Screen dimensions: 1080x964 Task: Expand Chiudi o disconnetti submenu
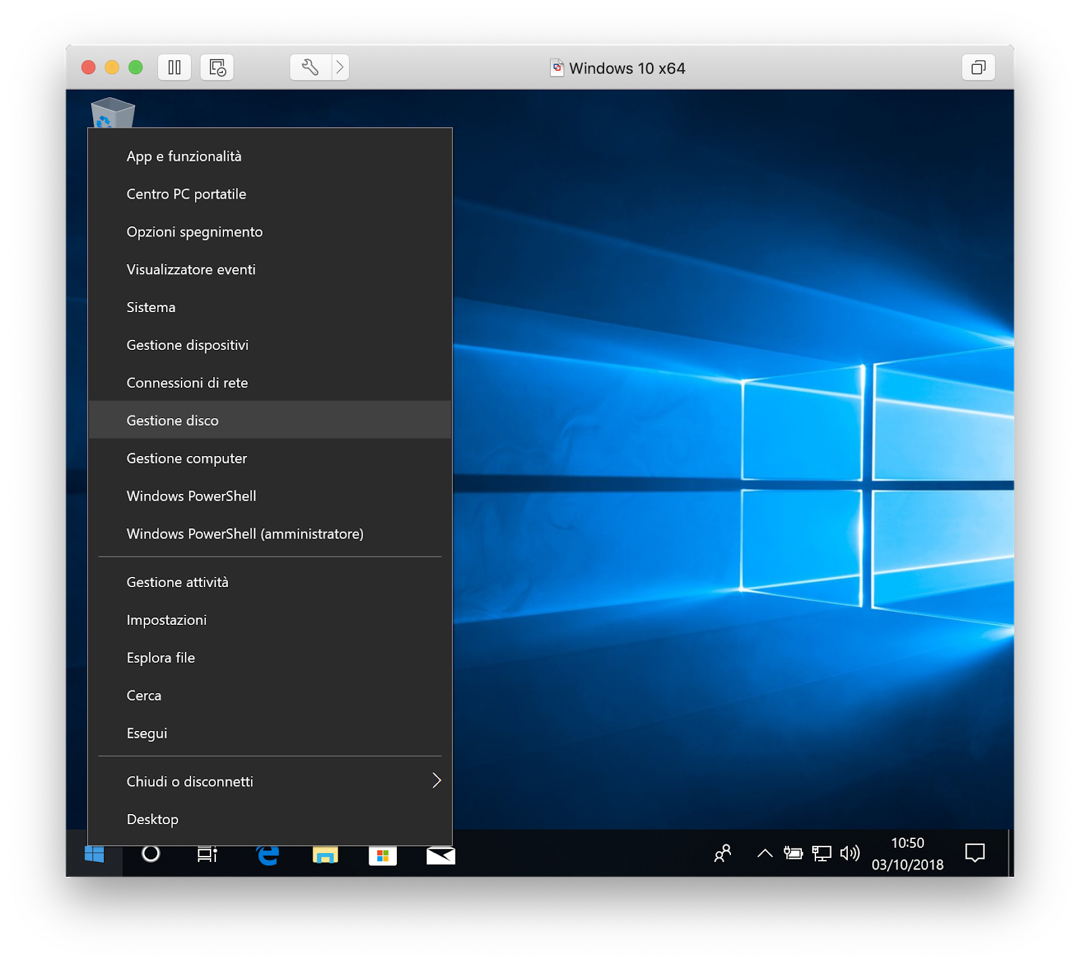tap(270, 782)
